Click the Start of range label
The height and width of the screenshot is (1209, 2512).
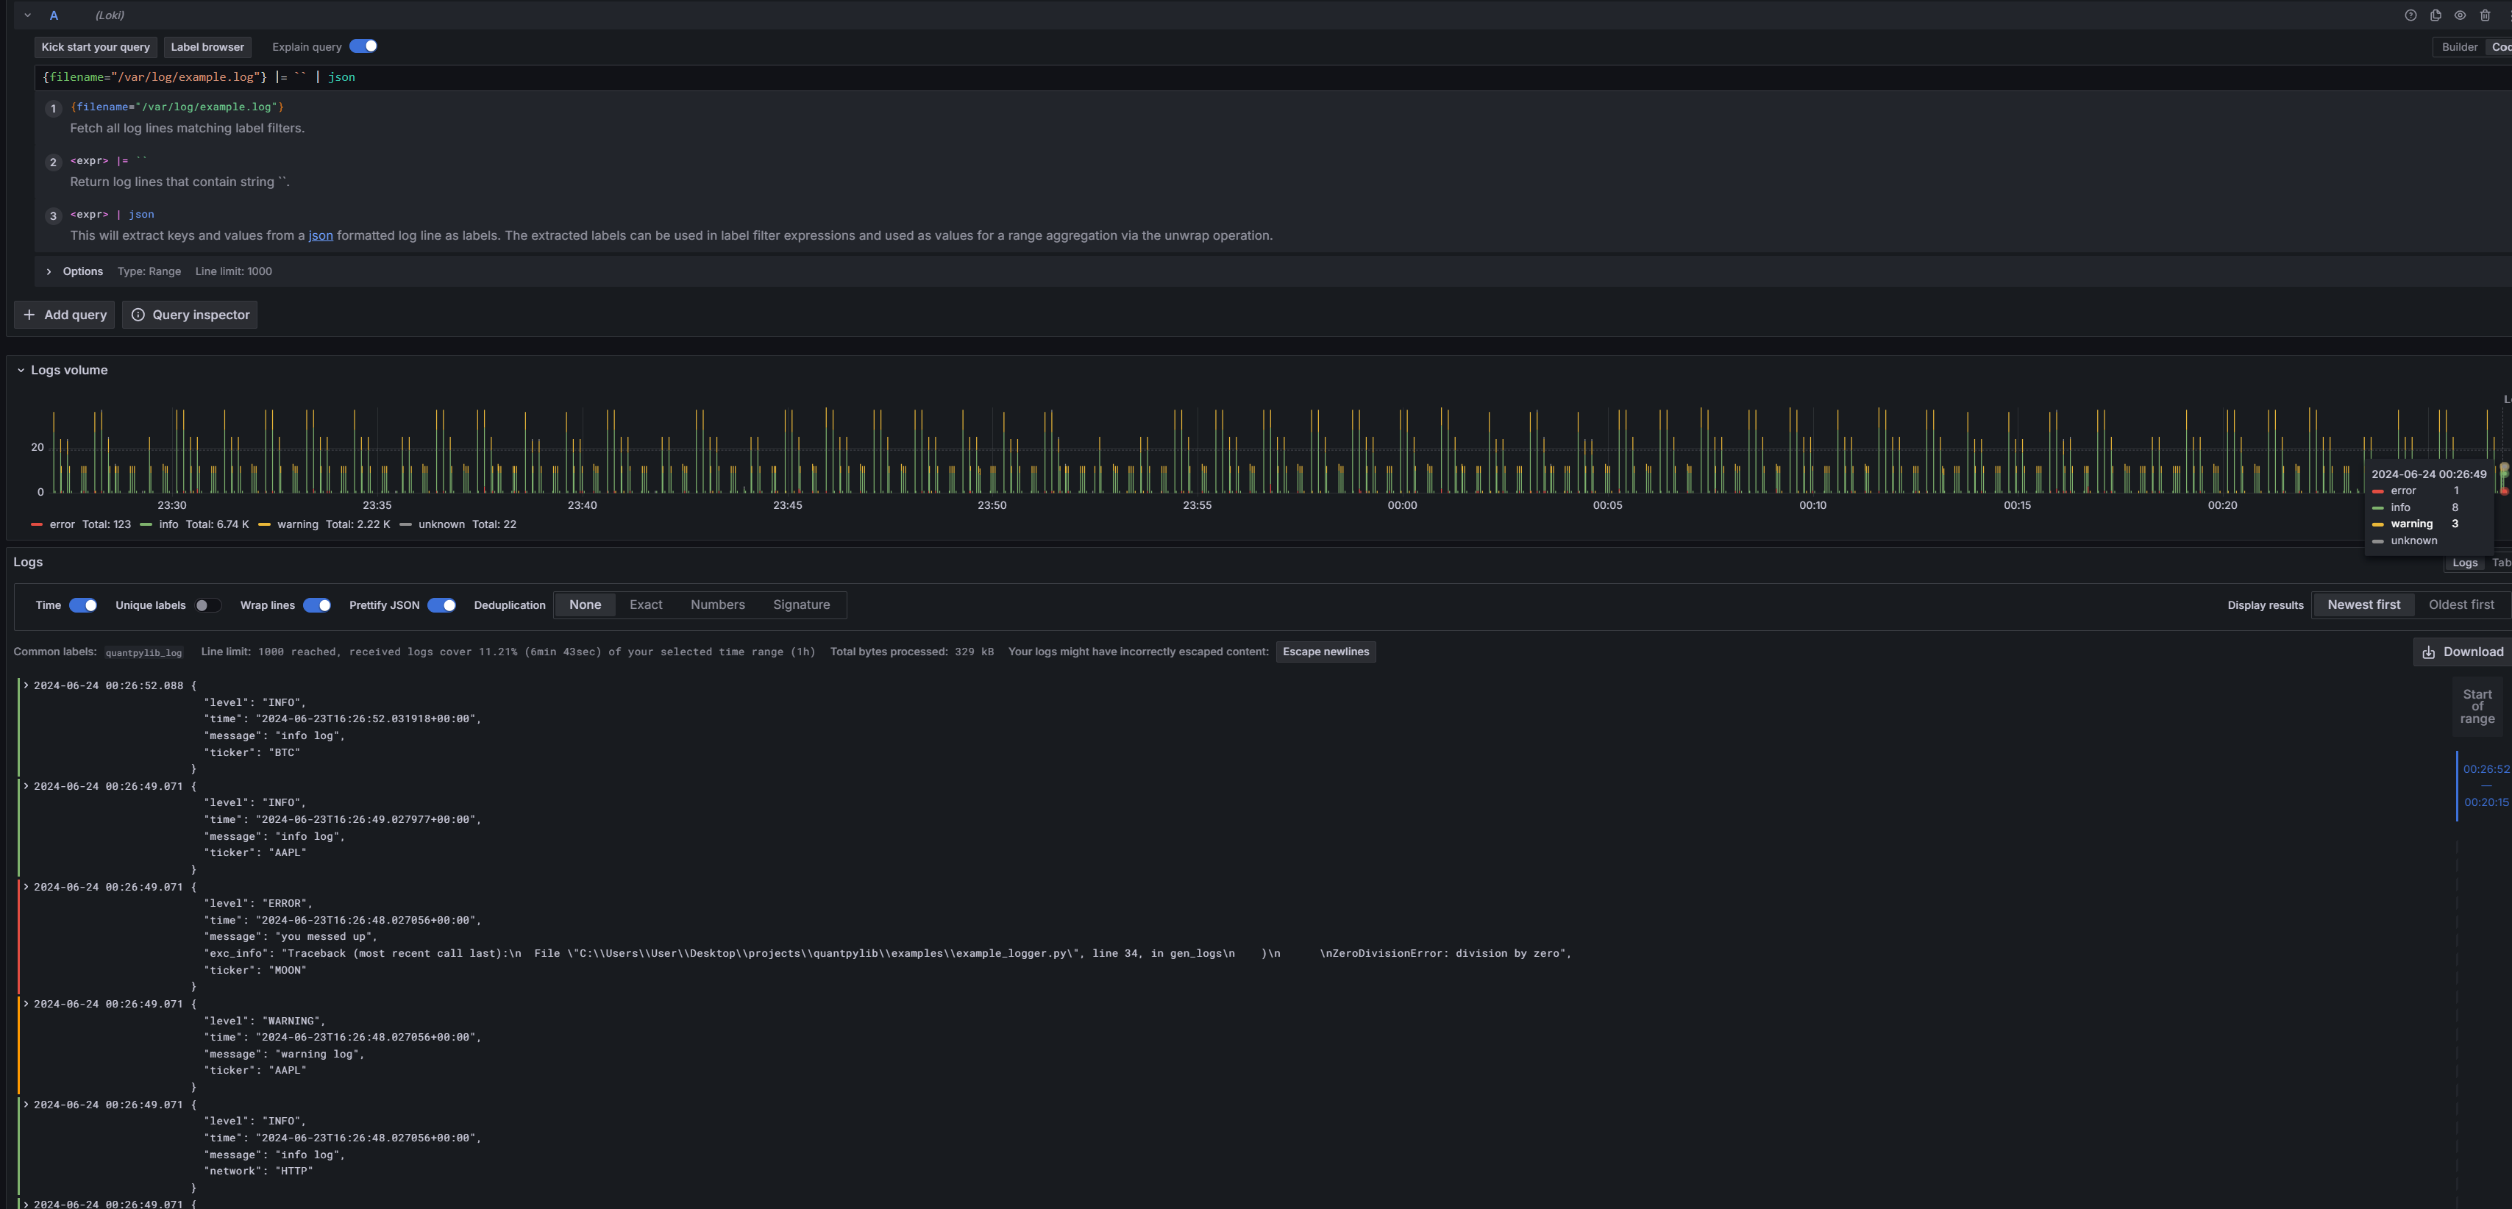pos(2477,707)
